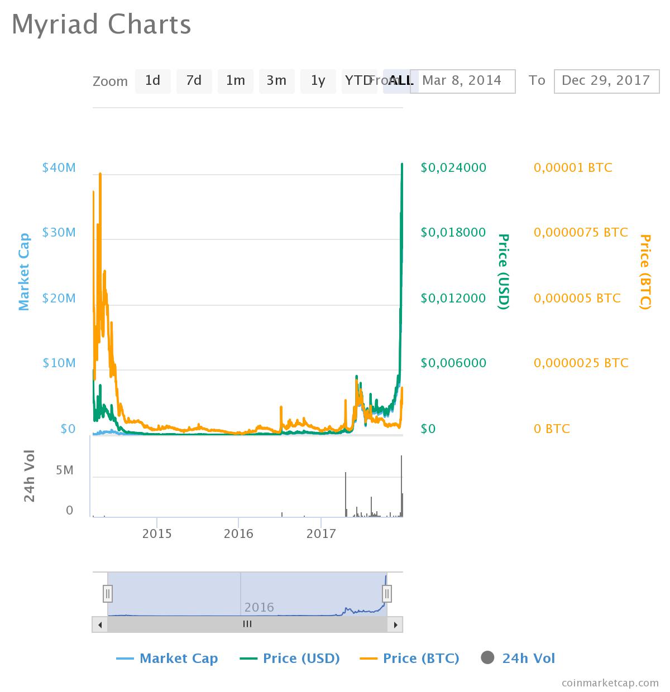The width and height of the screenshot is (670, 692).
Task: Click the 2017 x-axis label
Action: (321, 534)
